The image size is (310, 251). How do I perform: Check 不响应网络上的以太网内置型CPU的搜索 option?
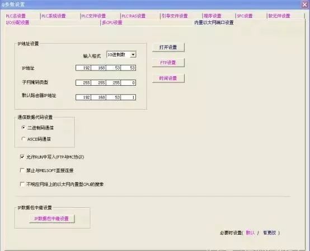(22, 184)
